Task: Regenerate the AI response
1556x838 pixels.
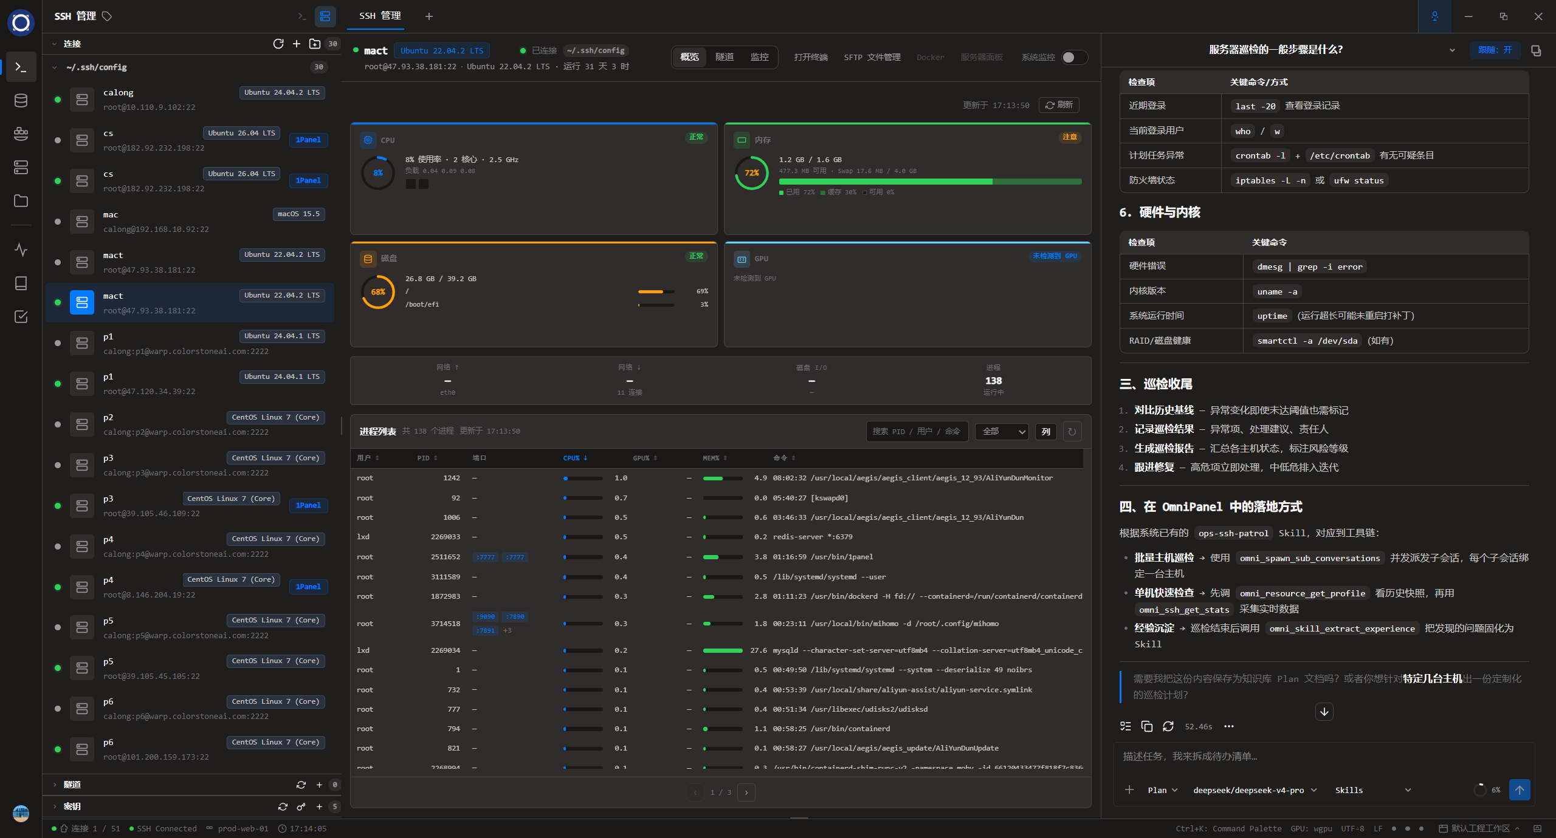Action: tap(1168, 726)
